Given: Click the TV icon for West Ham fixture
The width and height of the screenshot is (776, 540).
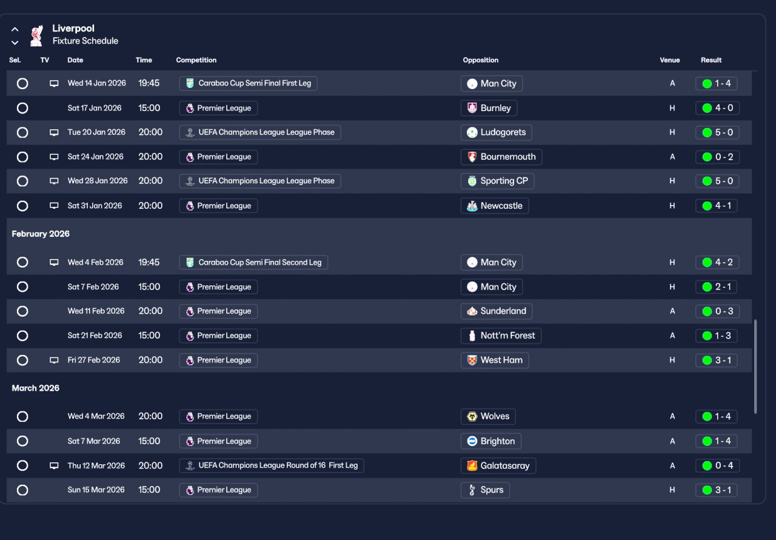Looking at the screenshot, I should click(x=54, y=360).
